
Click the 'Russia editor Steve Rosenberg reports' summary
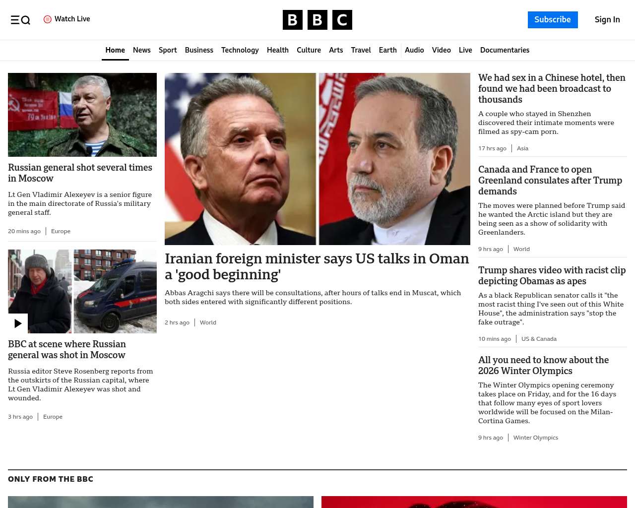(x=80, y=384)
